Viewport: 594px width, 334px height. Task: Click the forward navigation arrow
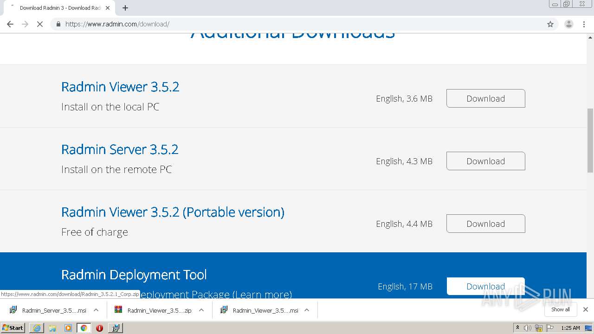coord(25,24)
